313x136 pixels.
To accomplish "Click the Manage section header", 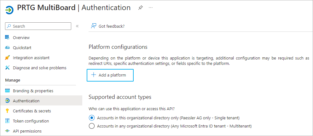I will tap(13, 80).
